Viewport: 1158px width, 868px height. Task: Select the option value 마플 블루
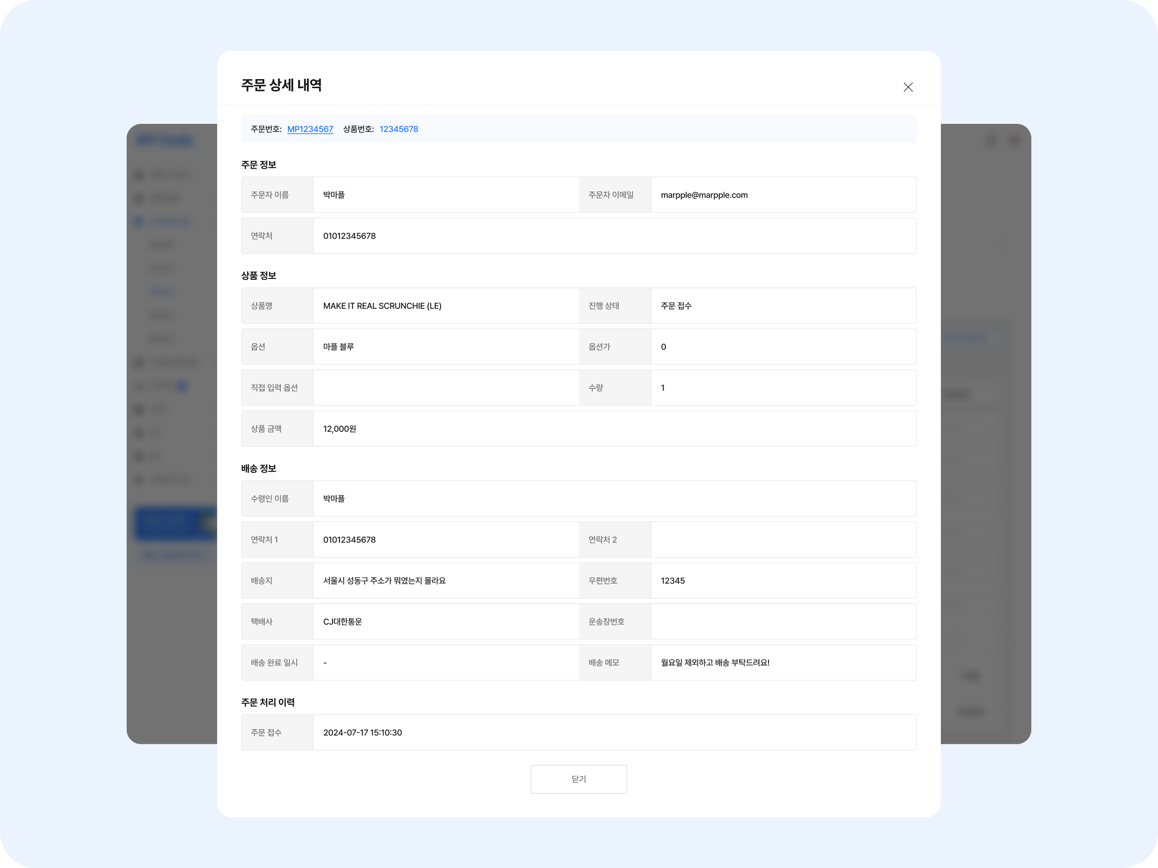(x=338, y=347)
